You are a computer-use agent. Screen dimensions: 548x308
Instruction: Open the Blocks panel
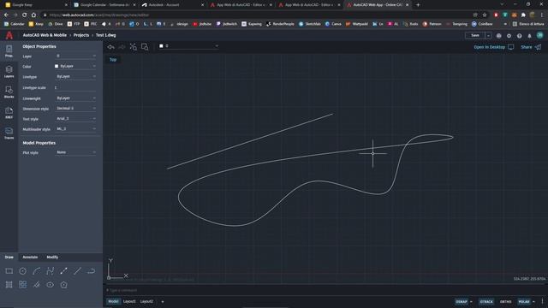[9, 92]
